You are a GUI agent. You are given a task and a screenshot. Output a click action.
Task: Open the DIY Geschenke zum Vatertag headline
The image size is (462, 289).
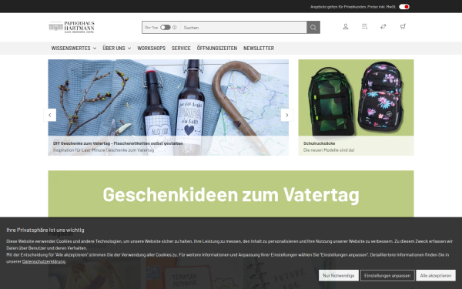coord(118,143)
